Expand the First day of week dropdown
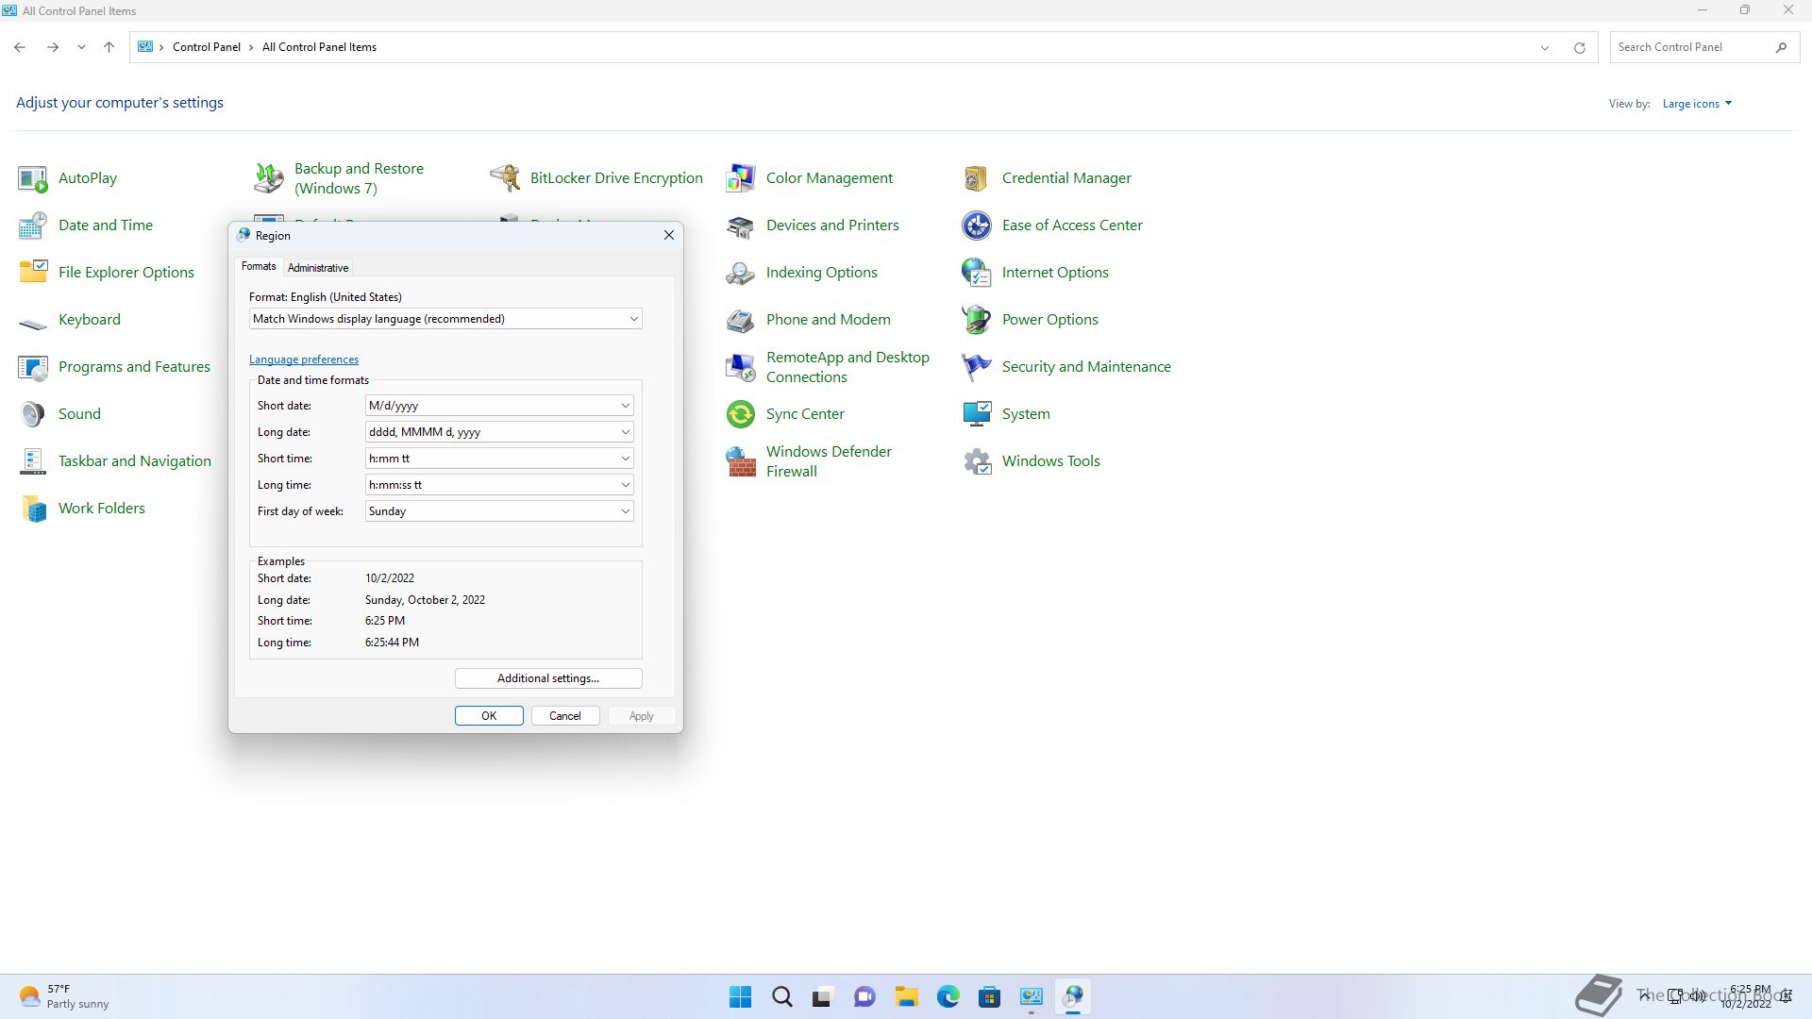 point(499,511)
